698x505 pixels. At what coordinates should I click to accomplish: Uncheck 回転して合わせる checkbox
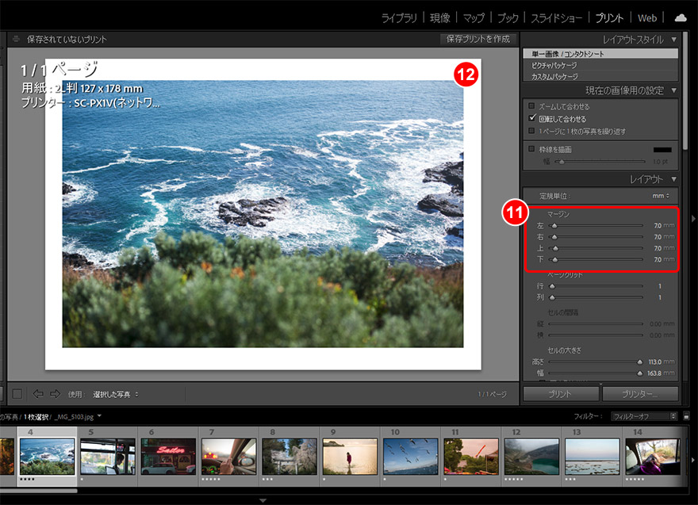532,117
